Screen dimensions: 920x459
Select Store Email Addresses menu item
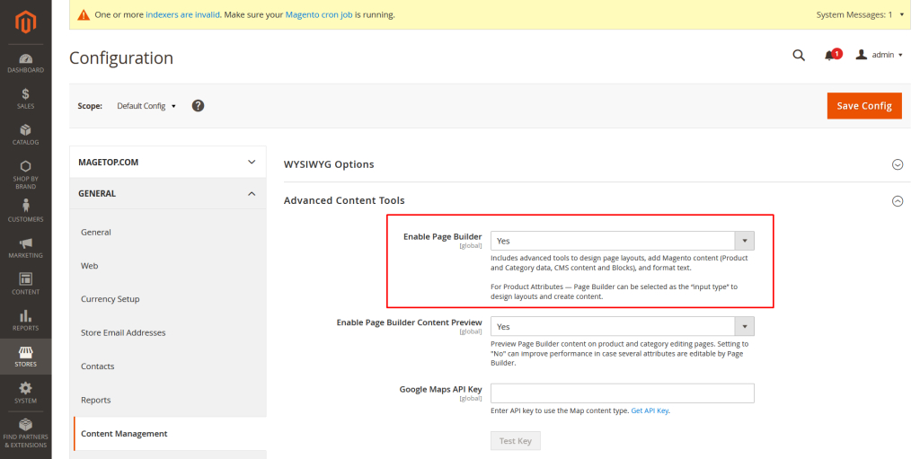coord(123,332)
